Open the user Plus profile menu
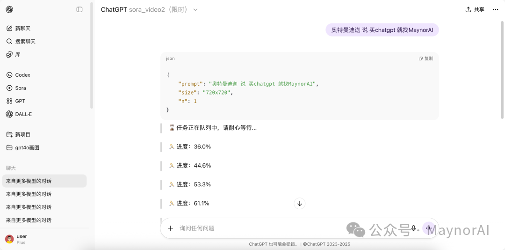 pyautogui.click(x=44, y=239)
